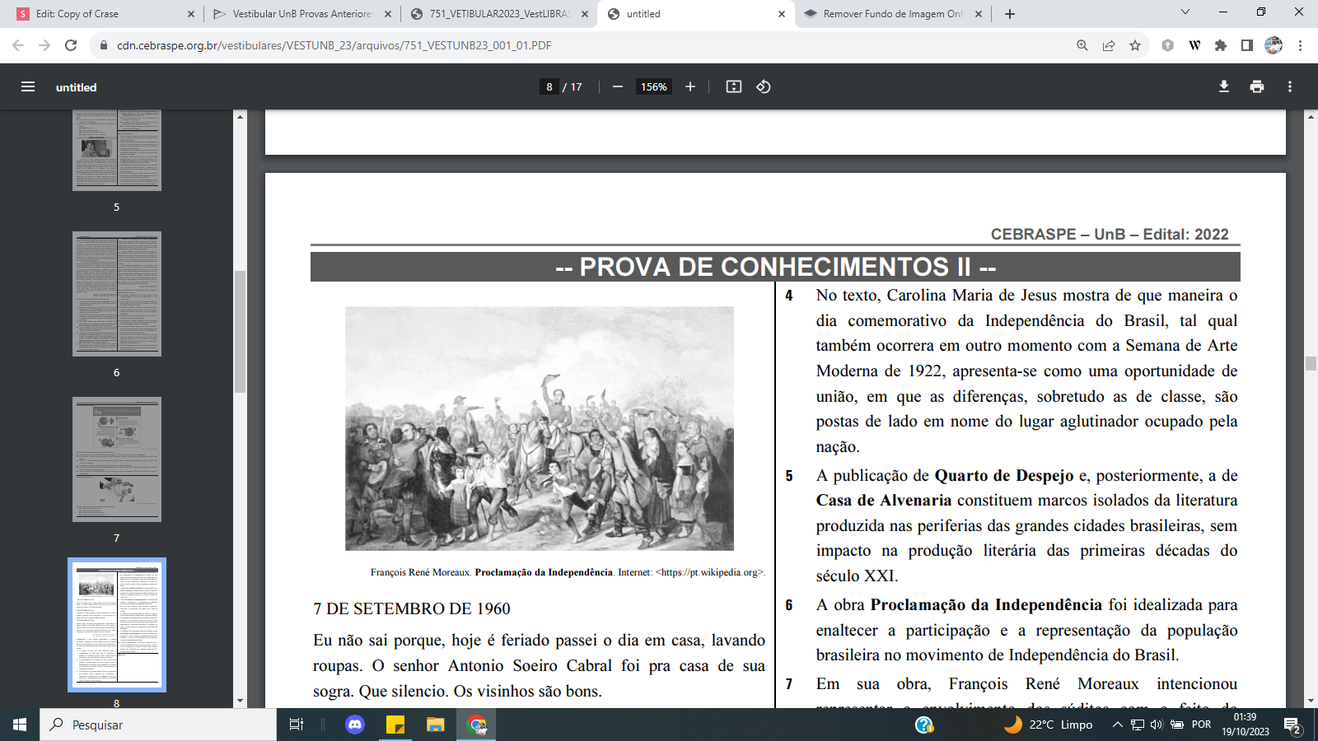Screen dimensions: 1318x741
Task: Go forward in browser history
Action: (44, 45)
